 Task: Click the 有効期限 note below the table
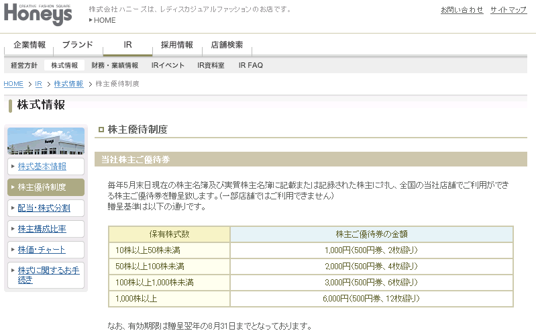coord(209,326)
